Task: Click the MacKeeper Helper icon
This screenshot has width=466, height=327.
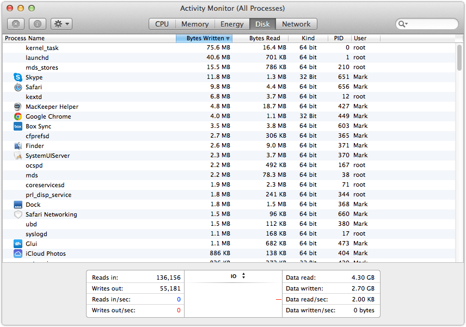Action: 18,107
